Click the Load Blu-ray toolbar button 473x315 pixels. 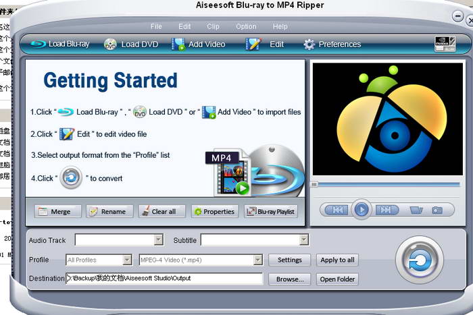[x=60, y=44]
